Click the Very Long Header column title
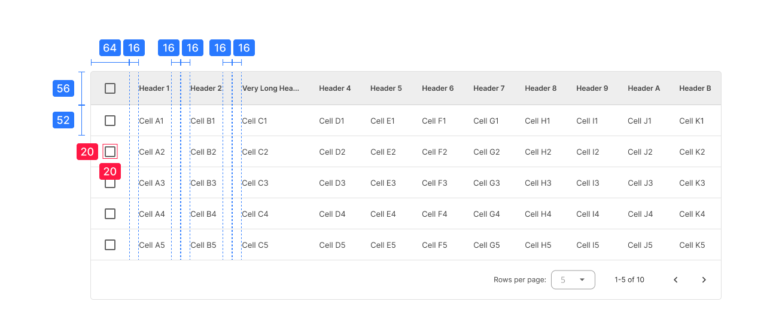The height and width of the screenshot is (335, 776). click(x=270, y=88)
